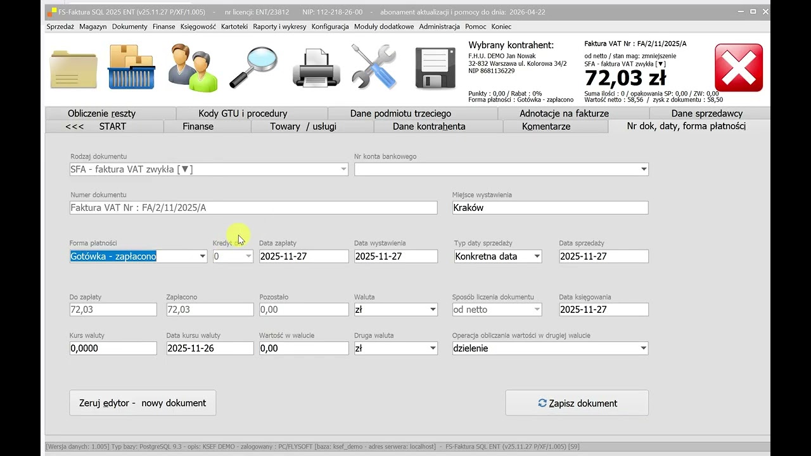
Task: Switch to Towary / usługi tab
Action: click(x=313, y=126)
